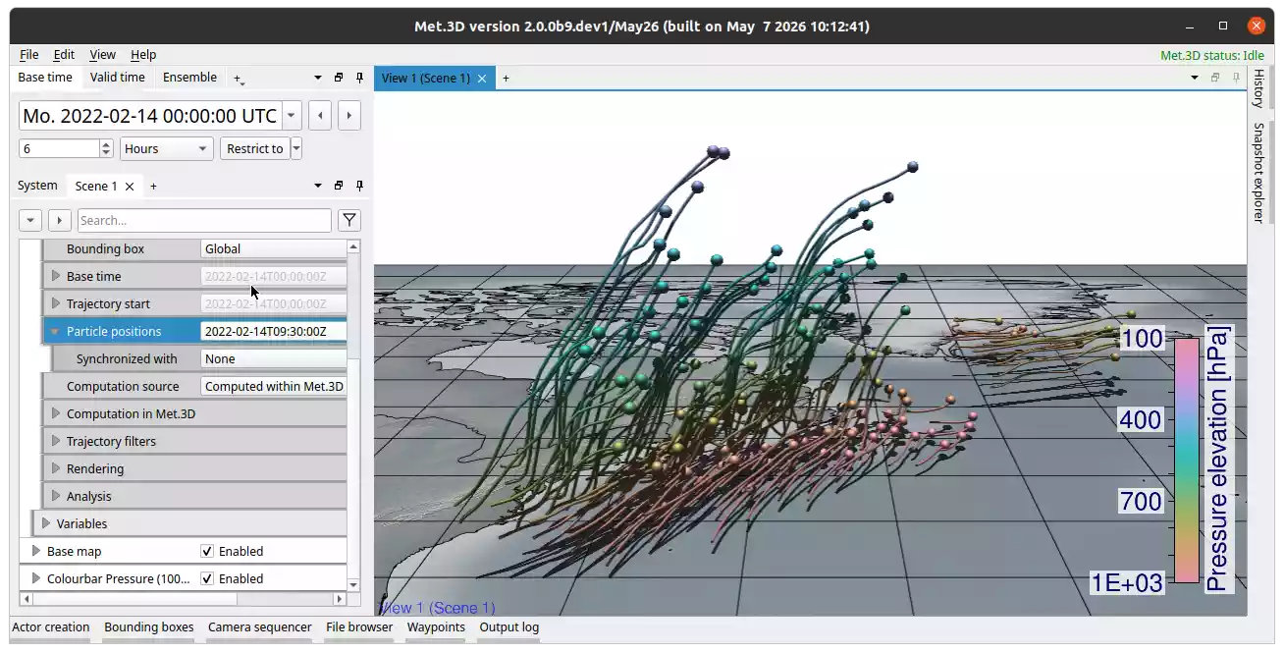Open scene panel tab list dropdown arrow
The image size is (1284, 653).
coord(317,186)
